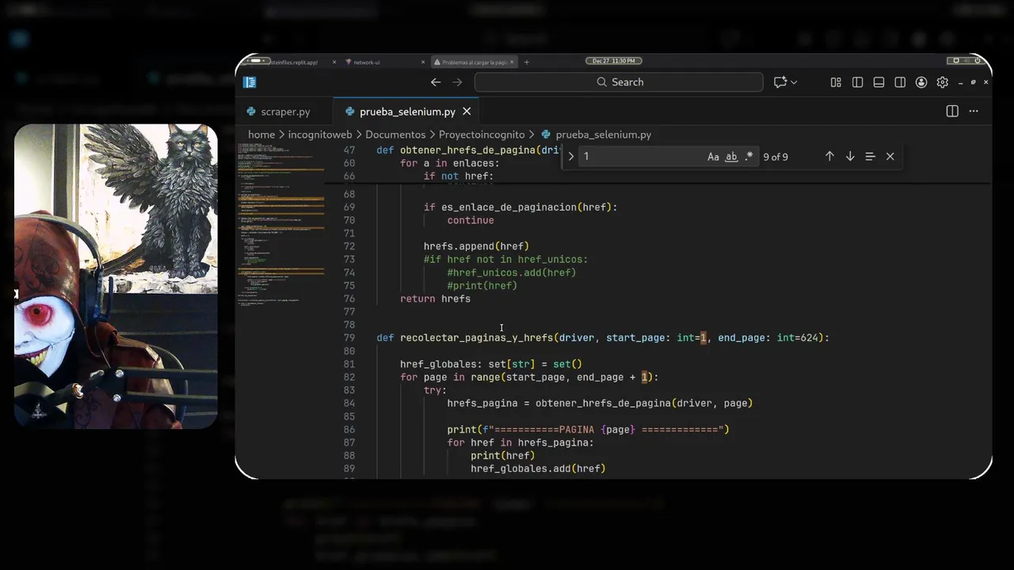
Task: Open the Manage settings gear
Action: [x=943, y=82]
